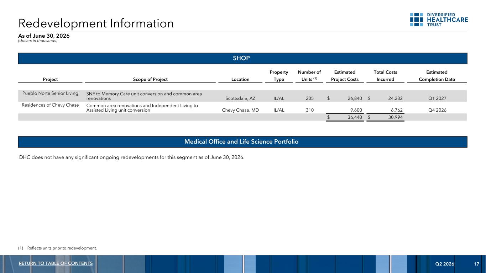Image resolution: width=486 pixels, height=273 pixels.
Task: Click the 310 units value
Action: coord(310,110)
